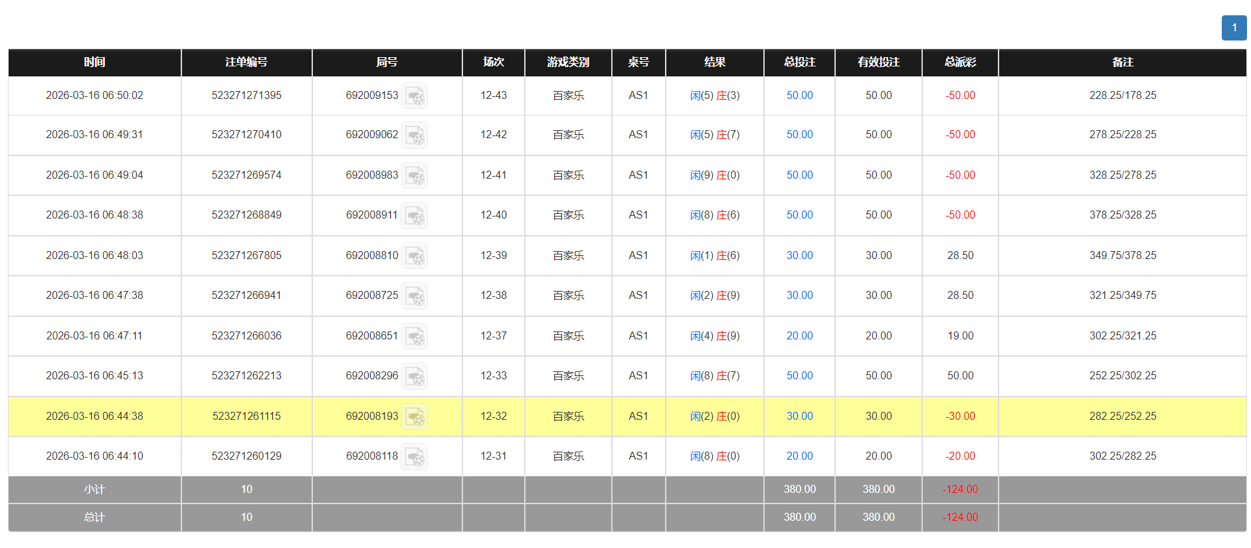The image size is (1251, 548).
Task: Click the 时间 column header
Action: point(94,62)
